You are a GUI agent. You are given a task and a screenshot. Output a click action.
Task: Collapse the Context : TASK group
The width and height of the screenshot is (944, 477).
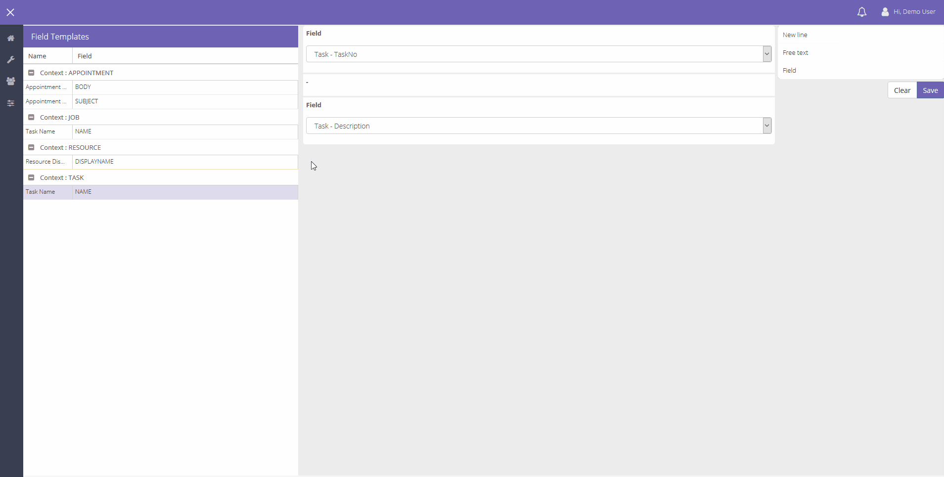click(x=31, y=177)
